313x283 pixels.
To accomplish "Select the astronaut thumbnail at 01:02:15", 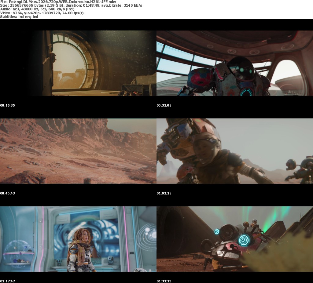I will 235,151.
